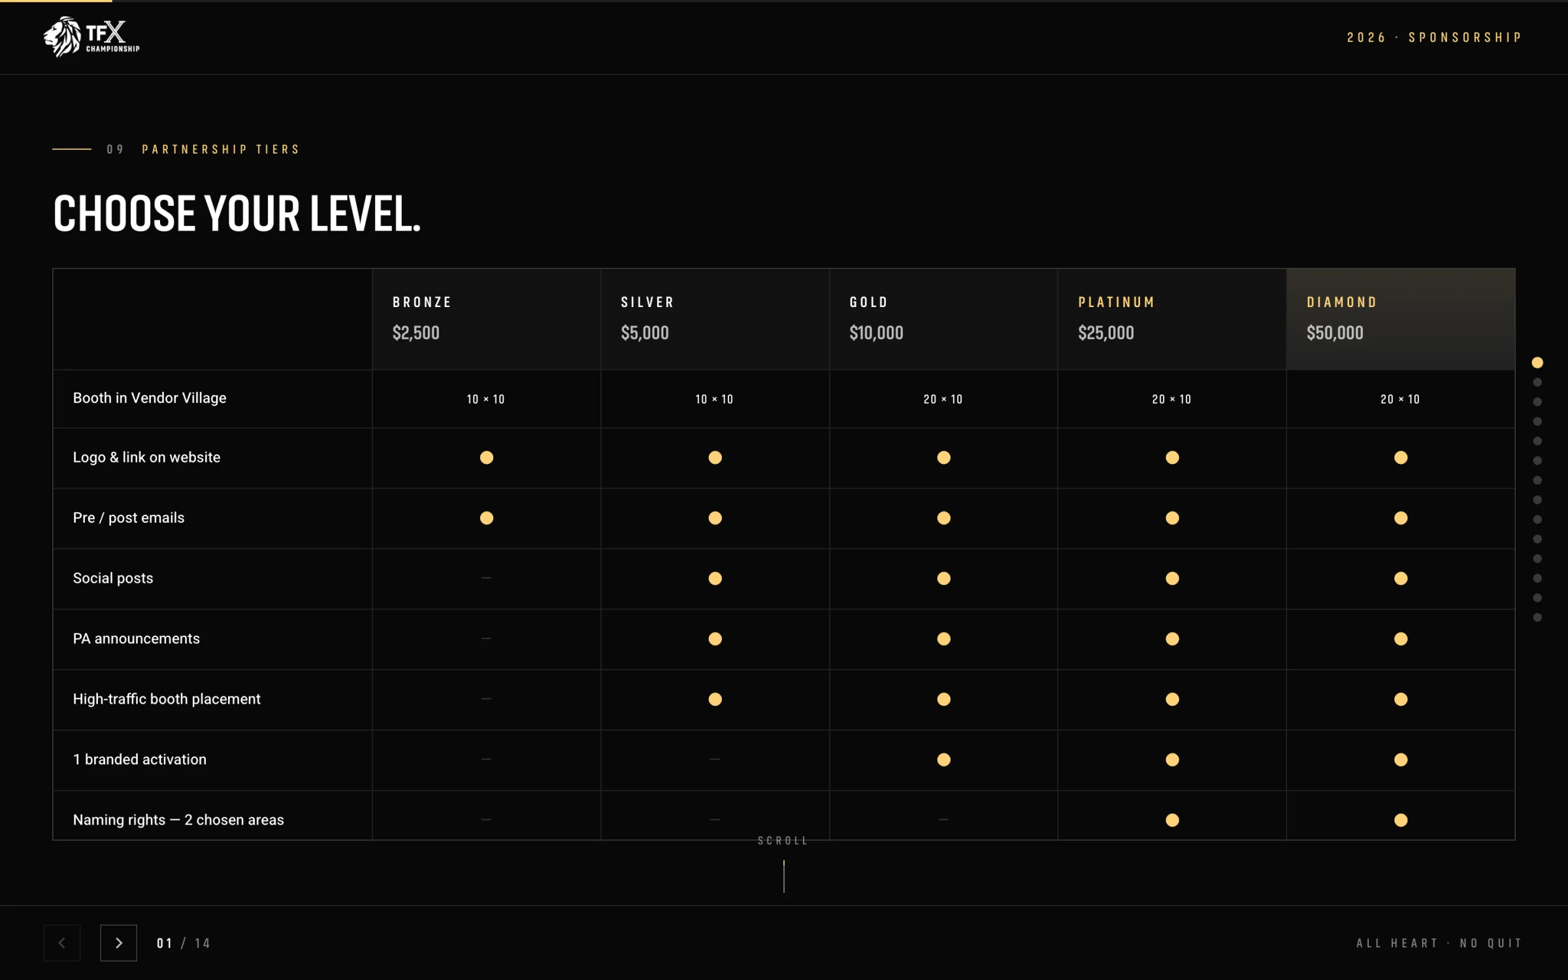Select the highlighted first dot in slide navigation

pos(1537,362)
